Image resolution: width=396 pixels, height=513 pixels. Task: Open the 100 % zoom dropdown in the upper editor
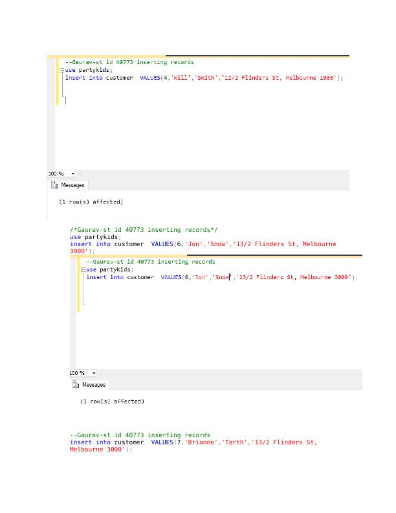[x=72, y=174]
